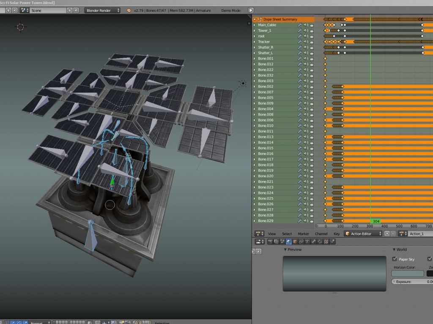Click the green frame 304 indicator on the timeline
Viewport: 433px width, 324px height.
coord(375,220)
